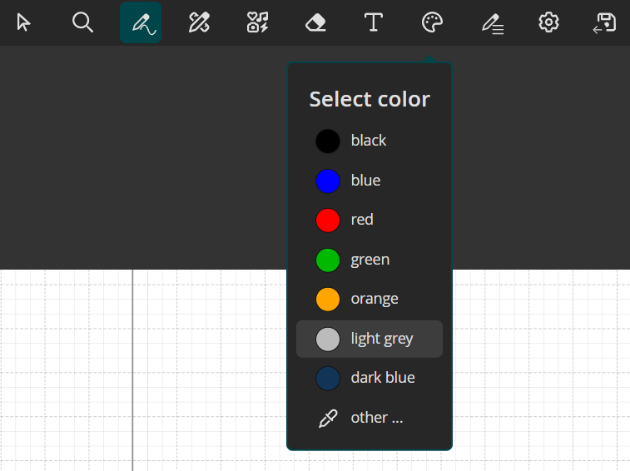The height and width of the screenshot is (471, 630).
Task: Choose the text tool
Action: [x=374, y=22]
